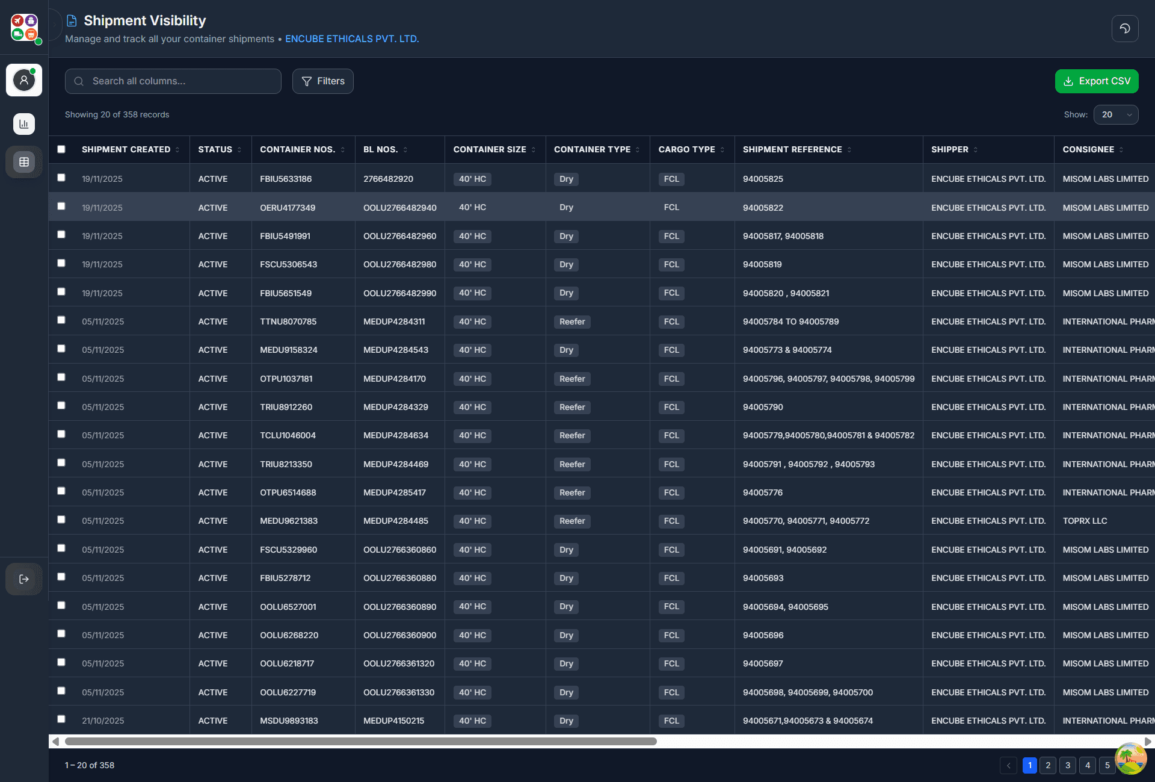Go to page 4

[x=1087, y=765]
